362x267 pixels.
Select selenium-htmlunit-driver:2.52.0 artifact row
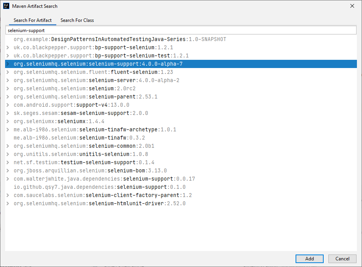point(181,204)
